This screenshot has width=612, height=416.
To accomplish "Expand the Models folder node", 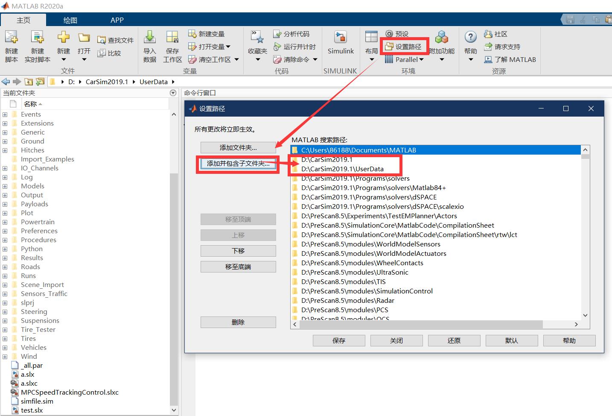I will [x=5, y=186].
